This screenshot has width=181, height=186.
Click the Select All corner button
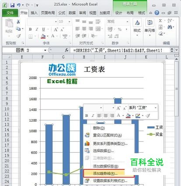[7, 57]
